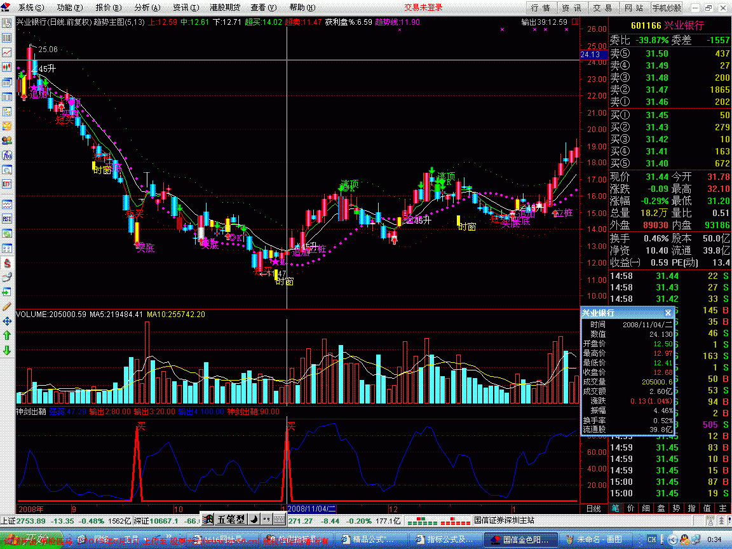This screenshot has width=732, height=549.
Task: Open the 功能(F) menu
Action: [x=69, y=8]
